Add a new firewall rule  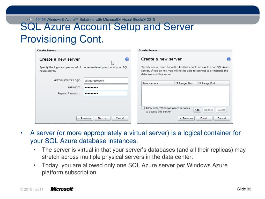tap(197, 110)
